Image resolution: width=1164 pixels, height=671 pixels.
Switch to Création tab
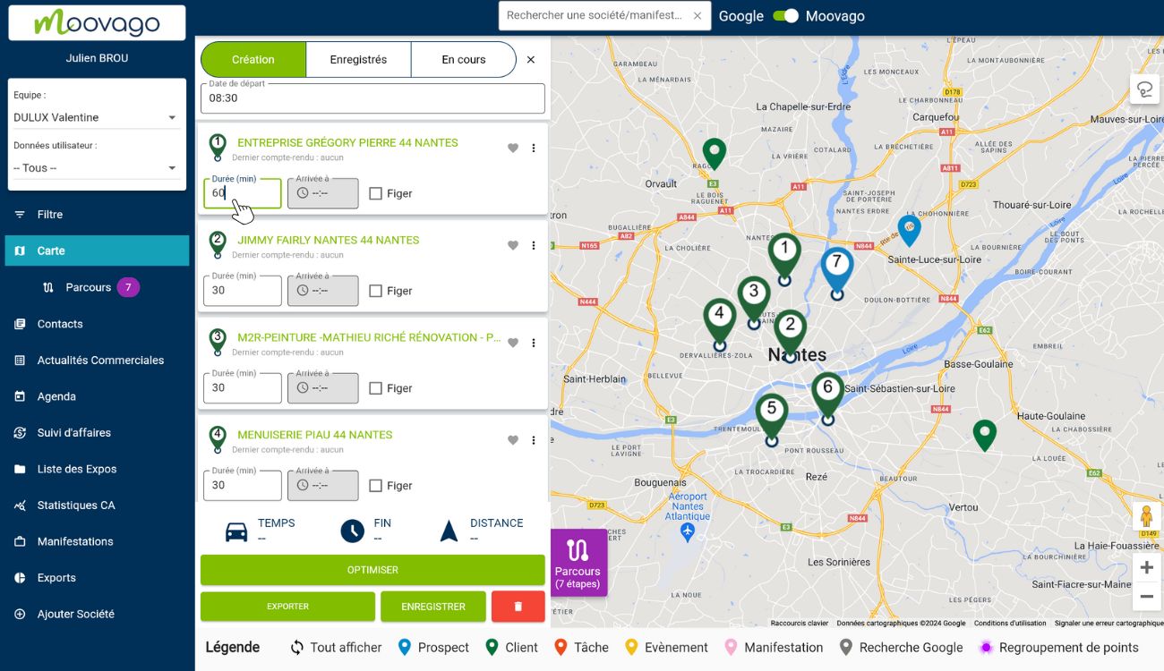pyautogui.click(x=253, y=59)
